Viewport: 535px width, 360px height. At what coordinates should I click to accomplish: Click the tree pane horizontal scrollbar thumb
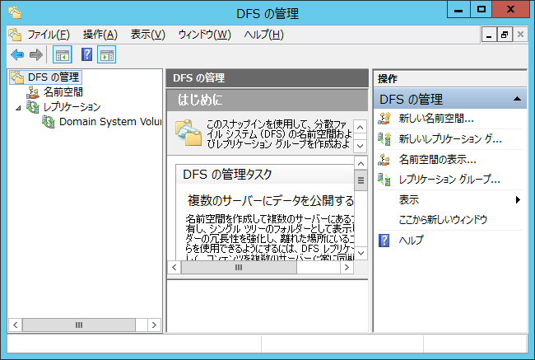pos(79,325)
